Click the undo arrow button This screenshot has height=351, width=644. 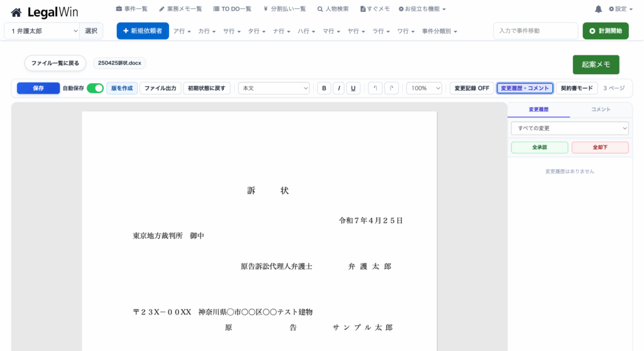[x=375, y=88]
